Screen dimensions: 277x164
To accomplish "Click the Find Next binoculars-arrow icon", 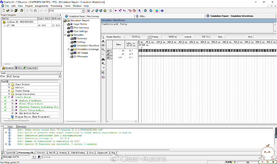I will click(x=103, y=63).
